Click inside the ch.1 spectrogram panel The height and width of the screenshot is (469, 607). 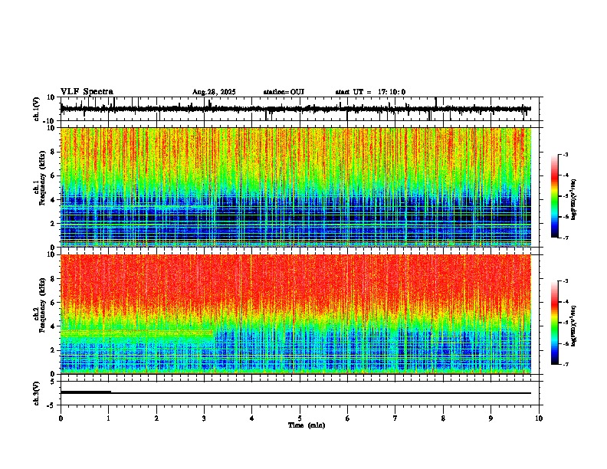(x=296, y=187)
